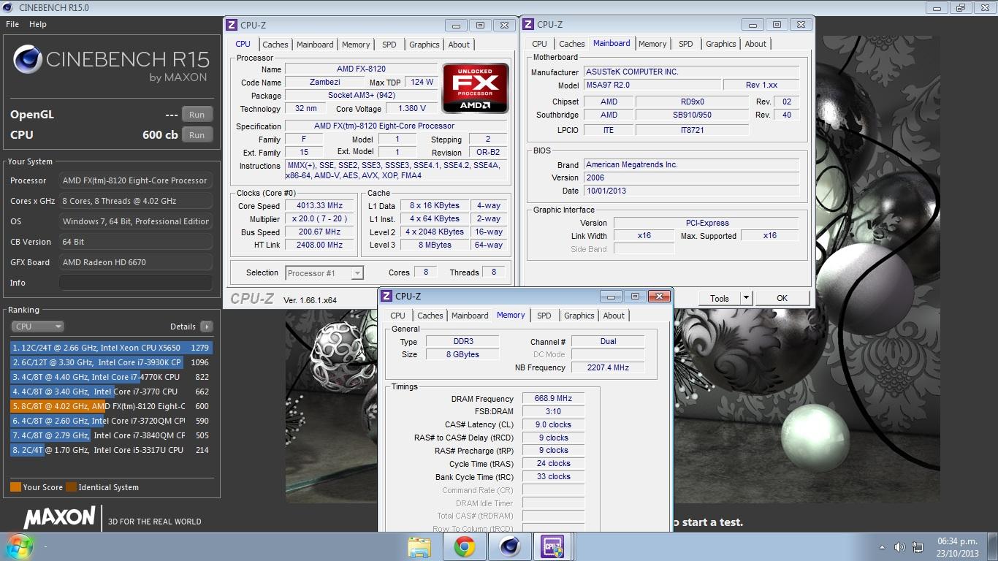Click the AMD FX processor logo badge
This screenshot has height=561, width=998.
[476, 88]
